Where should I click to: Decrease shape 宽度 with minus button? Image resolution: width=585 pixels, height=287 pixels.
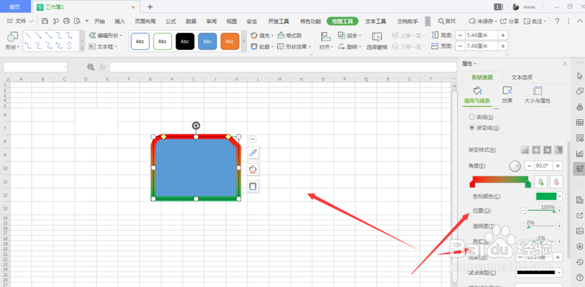point(460,46)
